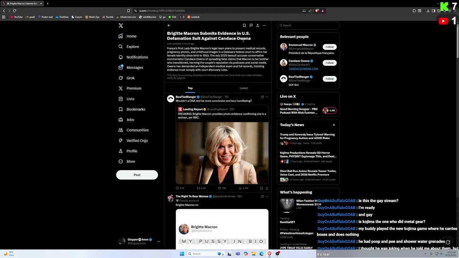
Task: Share the story via header share icon
Action: coord(257,25)
